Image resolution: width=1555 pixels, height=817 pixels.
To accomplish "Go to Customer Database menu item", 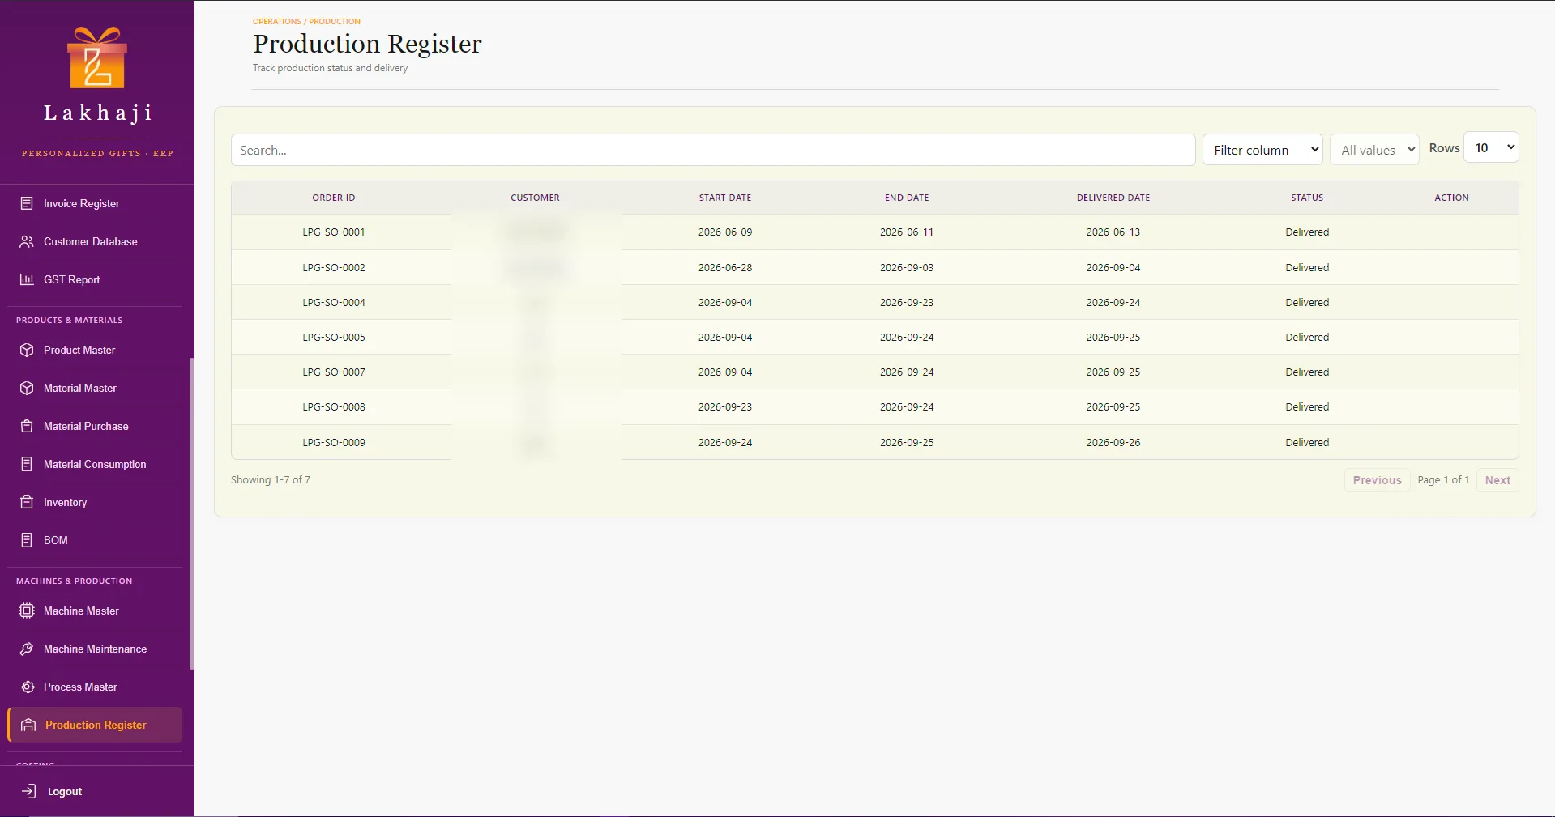I will pyautogui.click(x=95, y=241).
